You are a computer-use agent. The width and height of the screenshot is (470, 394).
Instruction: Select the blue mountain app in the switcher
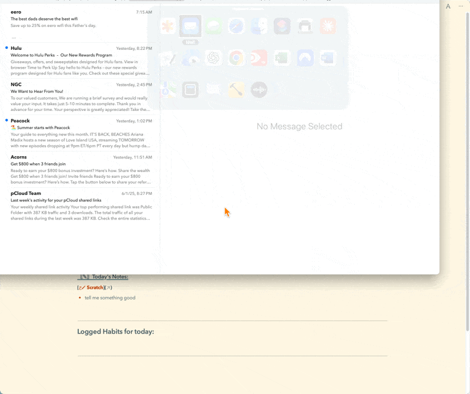click(305, 58)
